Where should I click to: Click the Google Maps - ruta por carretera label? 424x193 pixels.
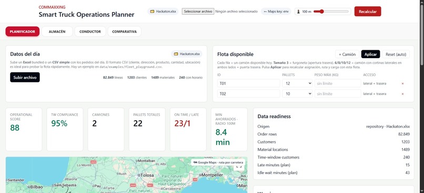(218, 163)
